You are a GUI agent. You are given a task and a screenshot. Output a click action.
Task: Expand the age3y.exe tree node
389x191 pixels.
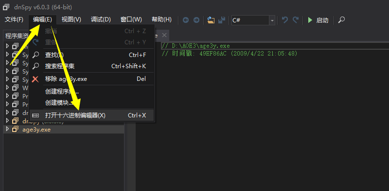pos(7,129)
